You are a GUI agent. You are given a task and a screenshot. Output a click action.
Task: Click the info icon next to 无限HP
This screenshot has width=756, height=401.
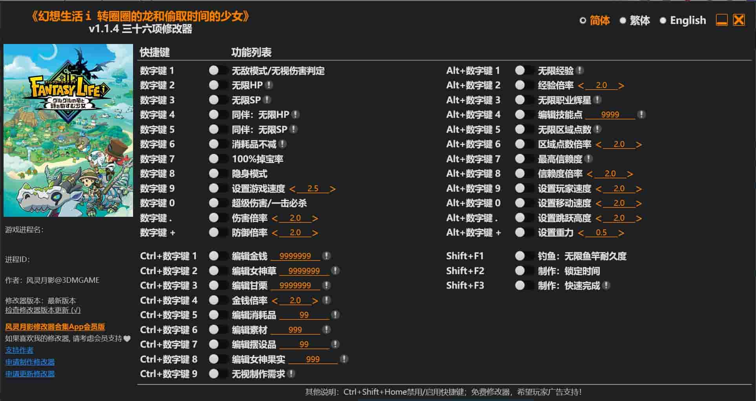click(x=269, y=85)
